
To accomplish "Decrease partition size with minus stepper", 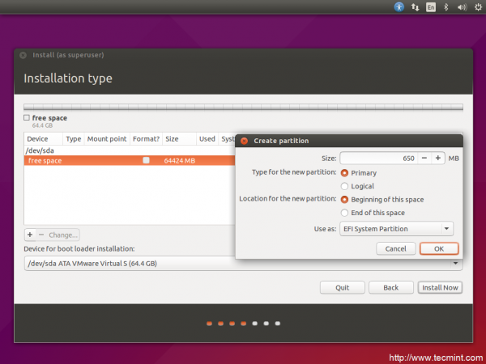I will (424, 159).
